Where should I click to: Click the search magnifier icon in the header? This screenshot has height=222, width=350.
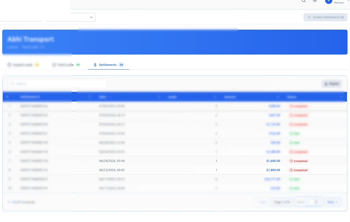point(303,1)
